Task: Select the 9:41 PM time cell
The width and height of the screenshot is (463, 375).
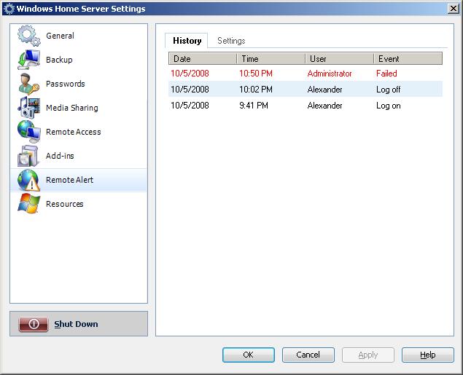Action: [254, 106]
